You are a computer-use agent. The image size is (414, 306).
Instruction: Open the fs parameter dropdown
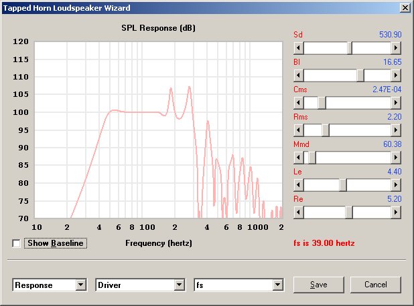278,285
